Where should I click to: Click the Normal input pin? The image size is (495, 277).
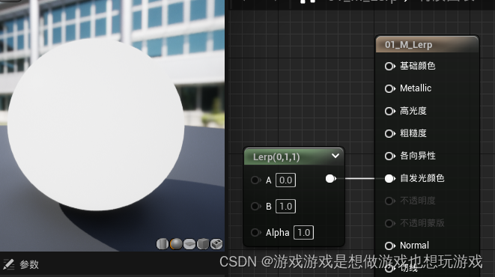point(389,246)
